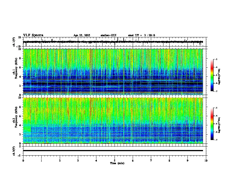Click the ch.1 spectrogram plot

click(x=113, y=72)
